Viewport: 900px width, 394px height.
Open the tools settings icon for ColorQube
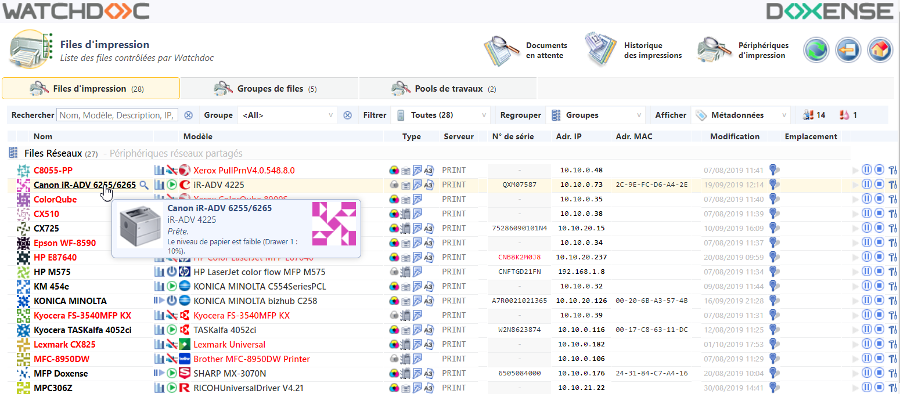(893, 200)
